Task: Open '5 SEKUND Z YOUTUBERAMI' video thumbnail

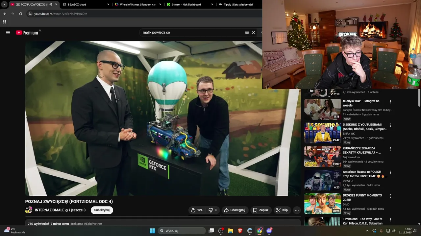Action: [x=323, y=133]
